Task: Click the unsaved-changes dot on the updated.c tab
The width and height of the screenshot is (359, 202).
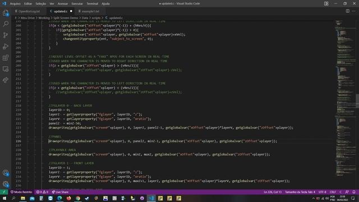Action: point(71,11)
